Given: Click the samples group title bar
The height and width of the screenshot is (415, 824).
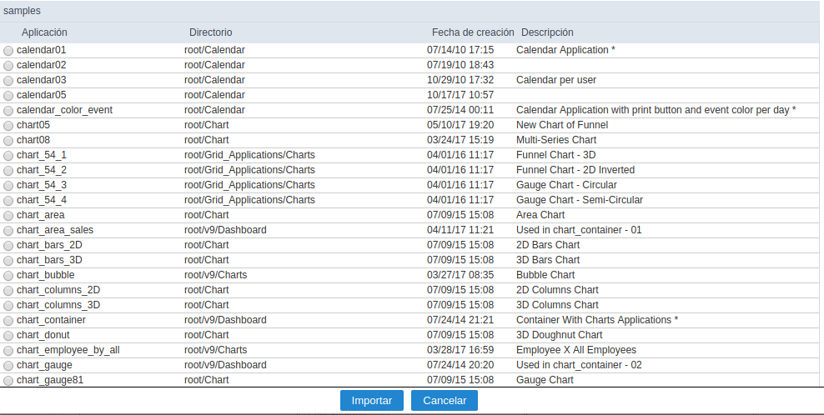Looking at the screenshot, I should point(22,11).
